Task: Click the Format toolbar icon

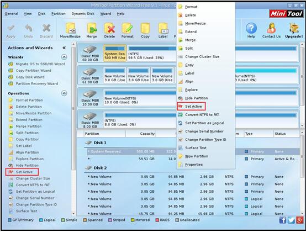Action: (x=128, y=30)
